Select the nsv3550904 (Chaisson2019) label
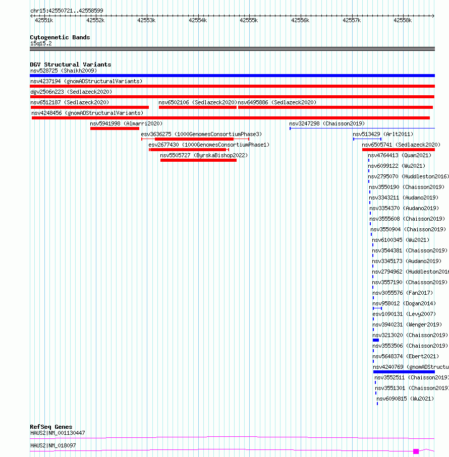Screen dimensions: 449x457 [408, 229]
